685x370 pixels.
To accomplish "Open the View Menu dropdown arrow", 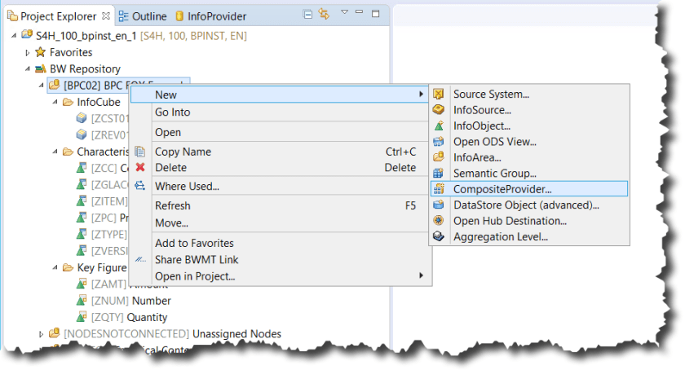I will pos(344,14).
